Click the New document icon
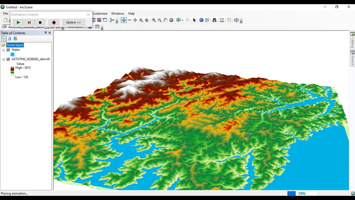The image size is (355, 200). coord(6,20)
